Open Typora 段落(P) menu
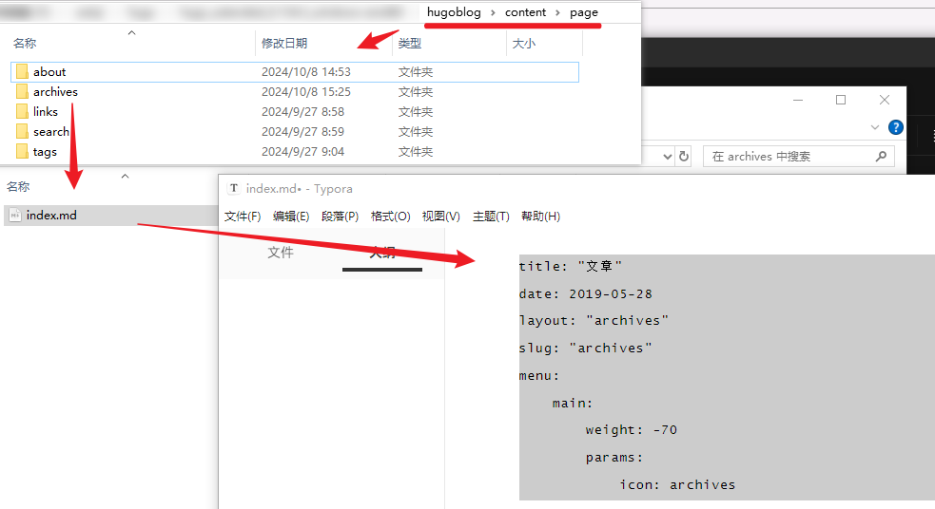Image resolution: width=935 pixels, height=509 pixels. [340, 217]
